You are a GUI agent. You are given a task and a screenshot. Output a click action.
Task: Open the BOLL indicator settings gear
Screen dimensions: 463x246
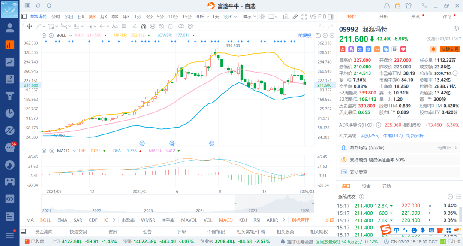[44, 35]
